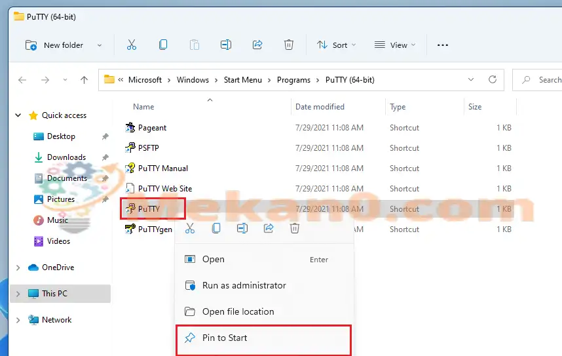Go back with the left arrow button
Image resolution: width=562 pixels, height=356 pixels.
click(22, 80)
